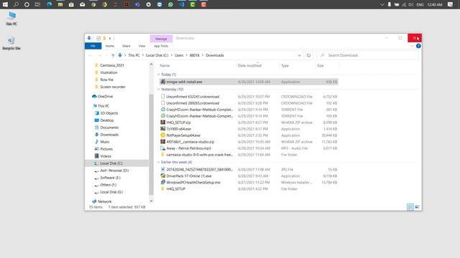This screenshot has height=258, width=460.
Task: Open the mingw-w64-install.exe file icon
Action: point(163,82)
